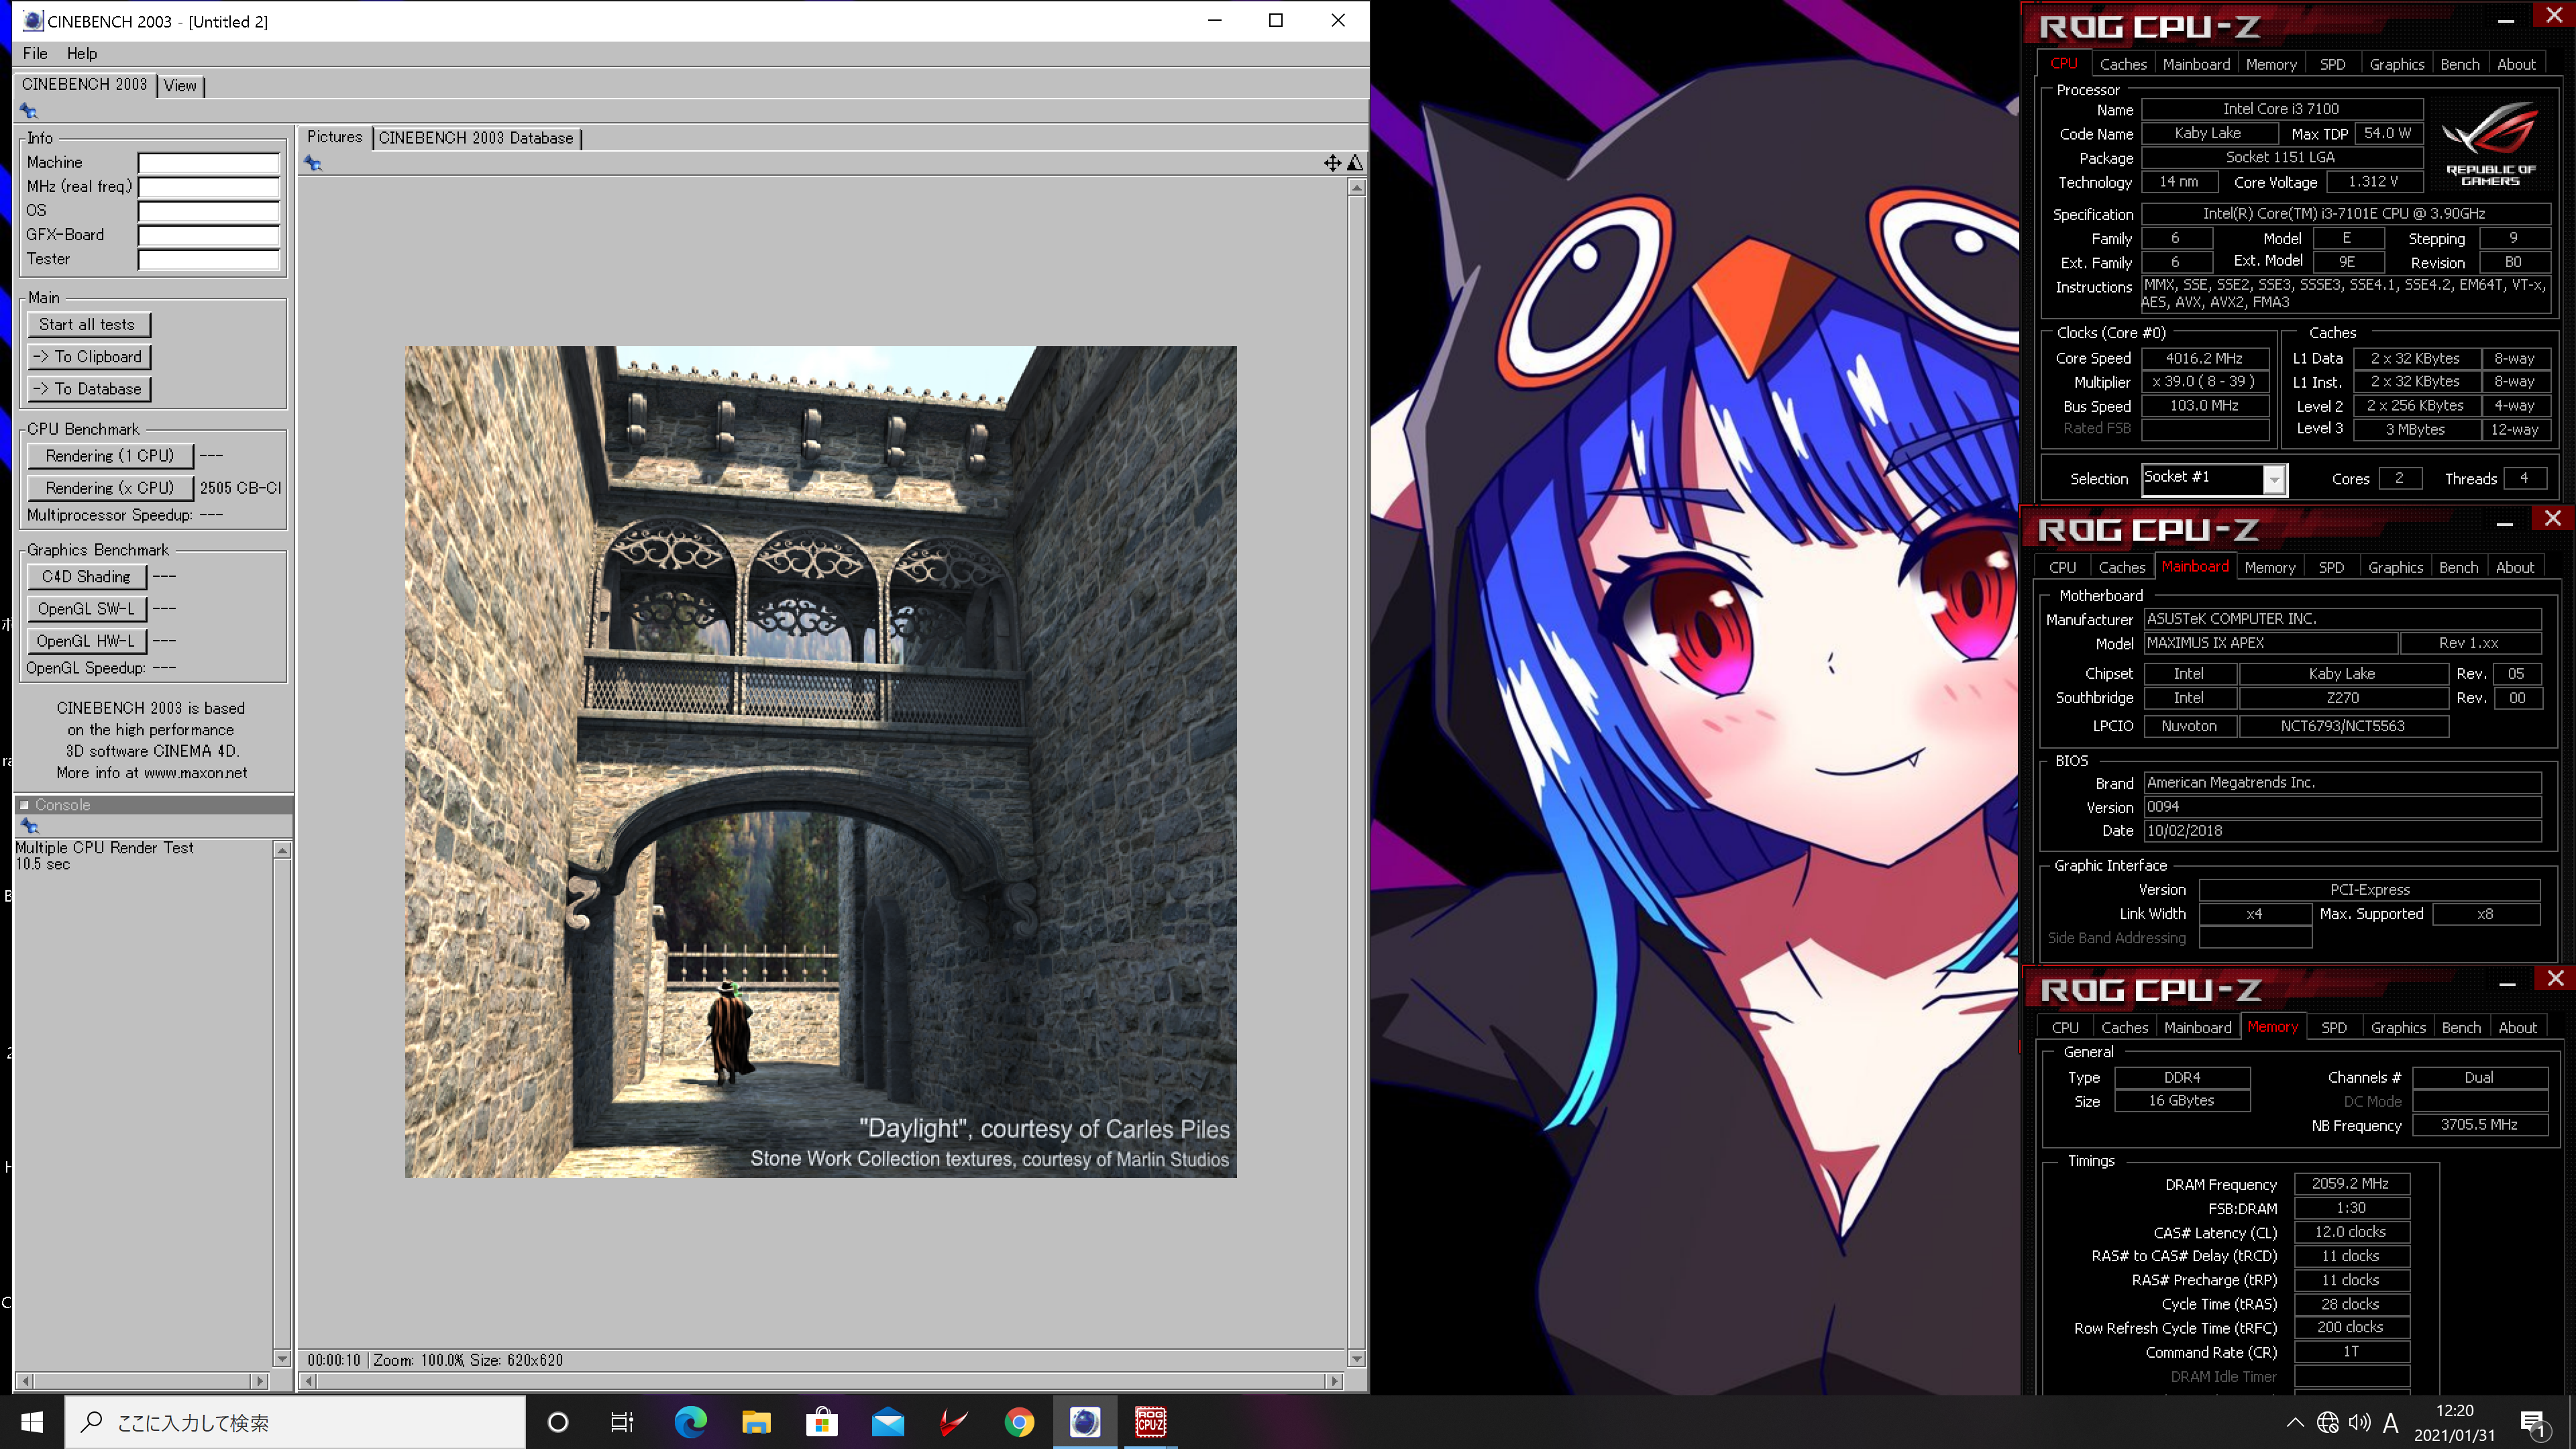Click the Tester input field

tap(208, 259)
